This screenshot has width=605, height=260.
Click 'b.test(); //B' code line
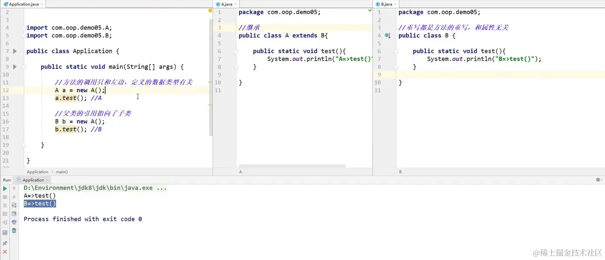click(78, 129)
